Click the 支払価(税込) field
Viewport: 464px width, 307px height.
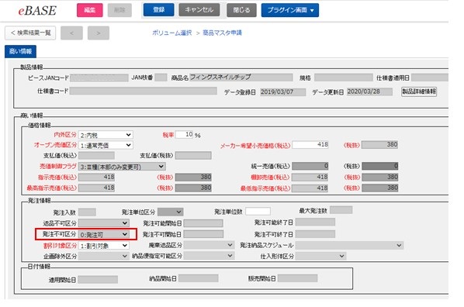[96, 155]
